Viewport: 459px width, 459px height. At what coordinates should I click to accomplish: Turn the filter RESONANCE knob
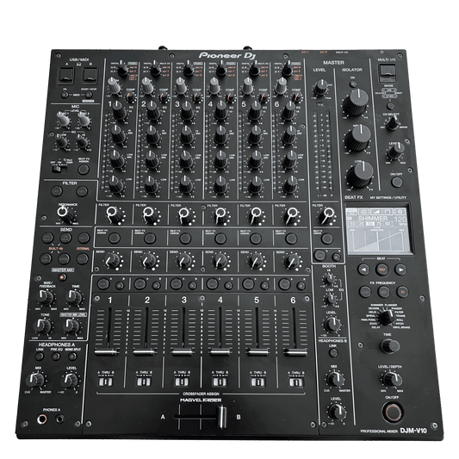(x=65, y=214)
